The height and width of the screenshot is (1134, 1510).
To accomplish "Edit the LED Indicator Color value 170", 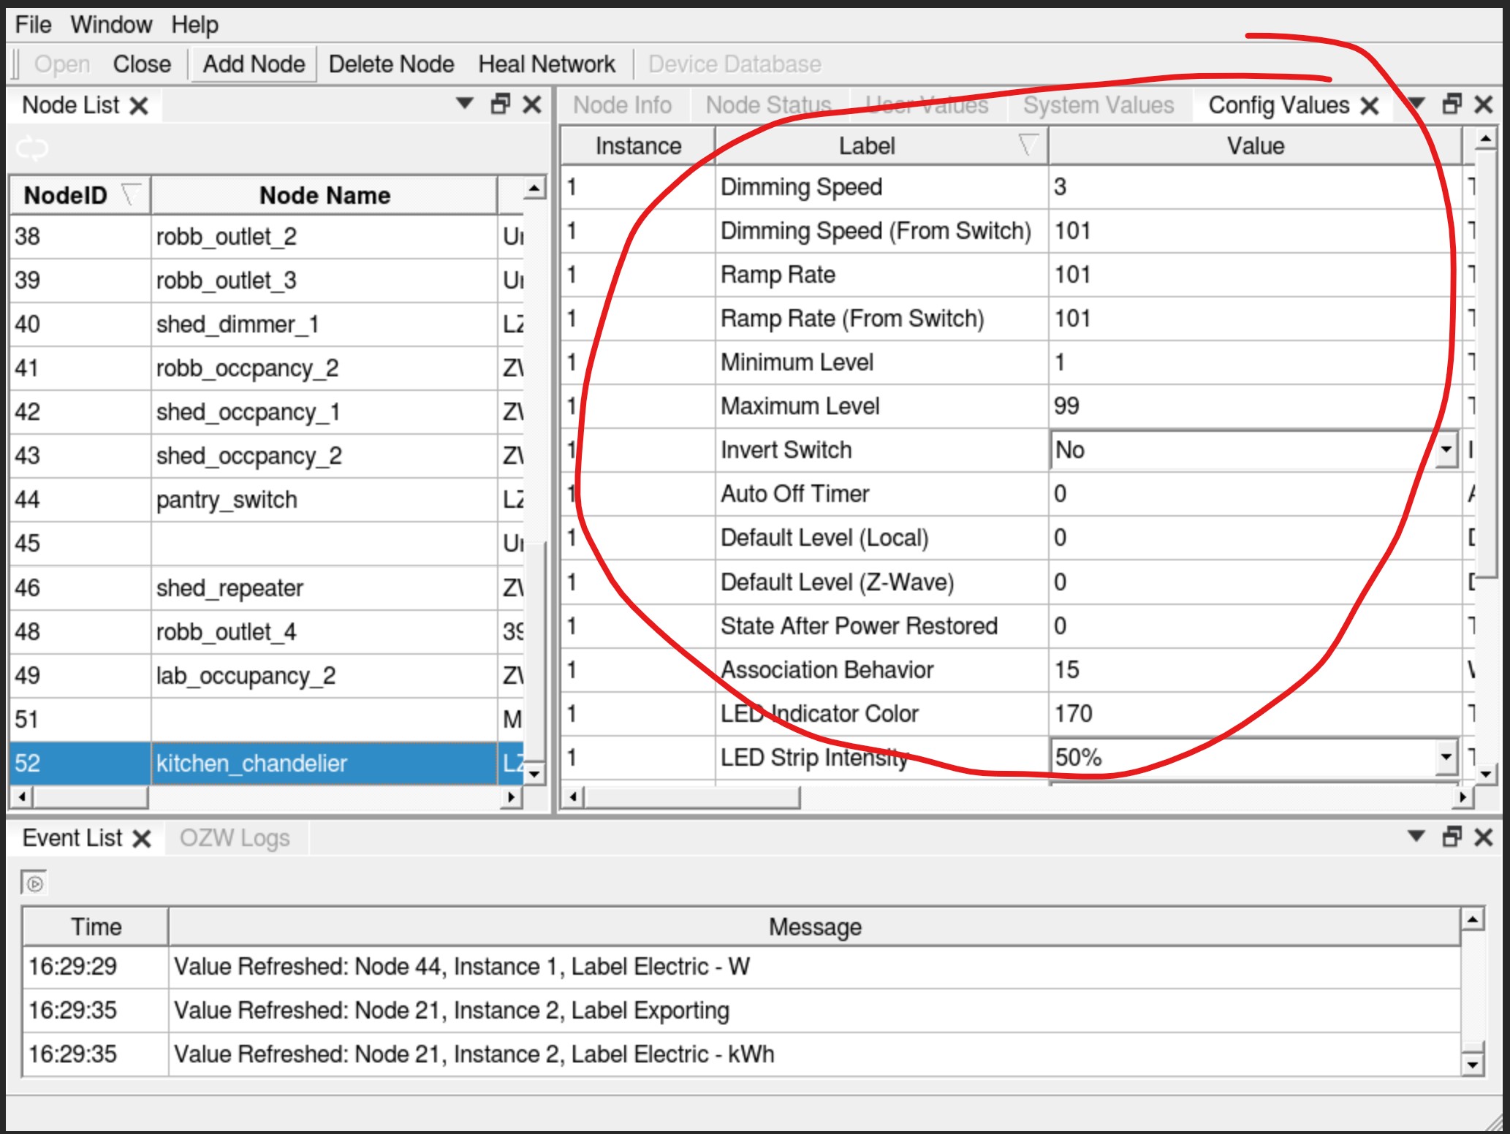I will click(x=1255, y=714).
